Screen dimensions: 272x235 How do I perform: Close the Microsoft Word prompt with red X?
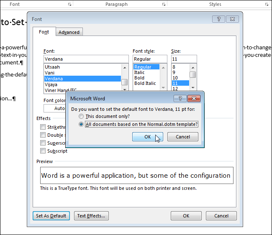(x=194, y=98)
